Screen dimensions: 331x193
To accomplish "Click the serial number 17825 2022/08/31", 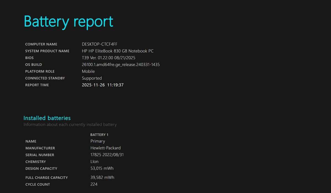I will (x=107, y=155).
